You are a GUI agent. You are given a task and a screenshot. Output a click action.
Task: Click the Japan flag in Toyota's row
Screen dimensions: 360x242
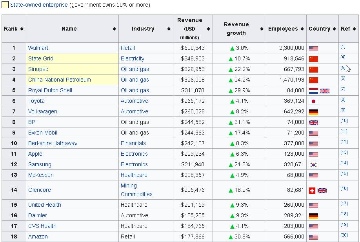[x=313, y=101]
